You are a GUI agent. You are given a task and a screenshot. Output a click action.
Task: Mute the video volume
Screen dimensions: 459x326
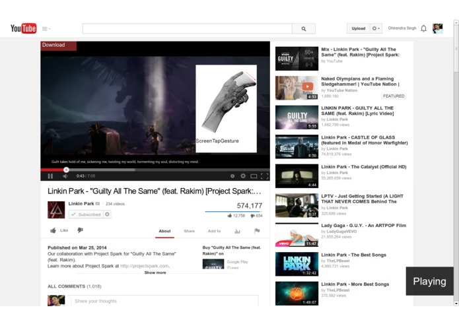tap(65, 176)
